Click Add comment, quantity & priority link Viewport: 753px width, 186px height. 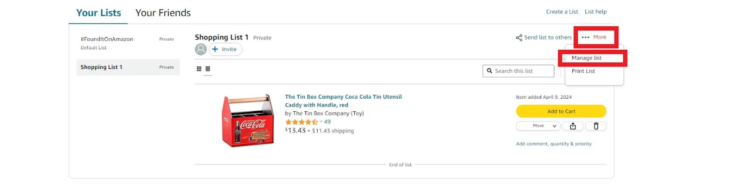click(x=553, y=144)
